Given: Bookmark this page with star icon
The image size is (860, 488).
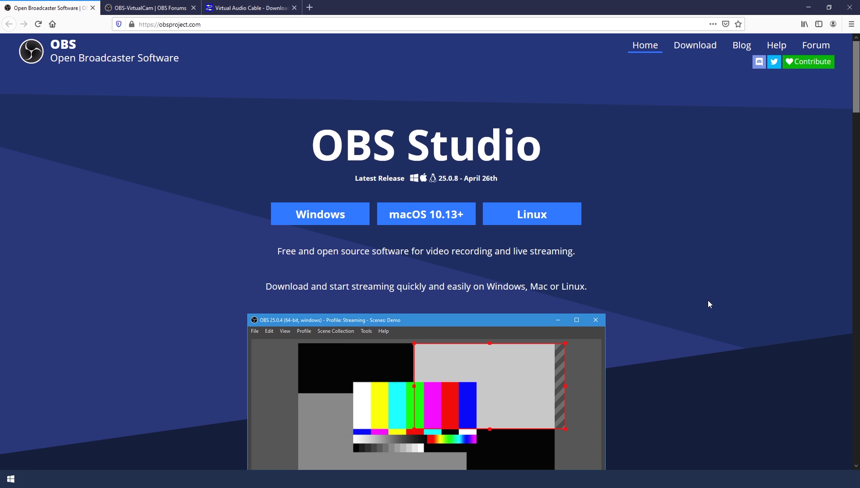Looking at the screenshot, I should 738,24.
